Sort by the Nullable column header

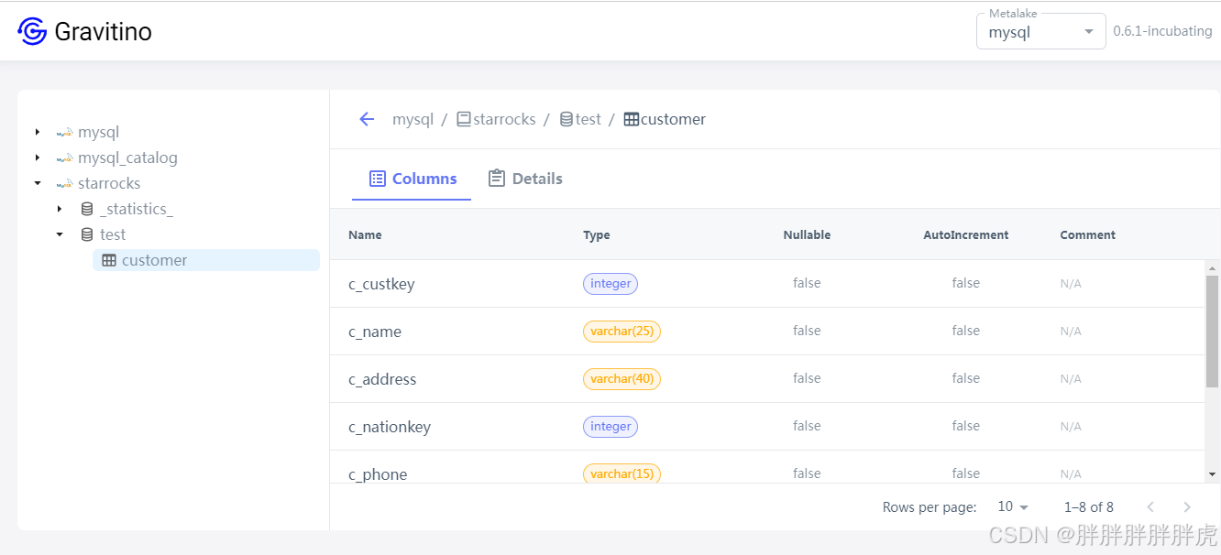point(807,234)
